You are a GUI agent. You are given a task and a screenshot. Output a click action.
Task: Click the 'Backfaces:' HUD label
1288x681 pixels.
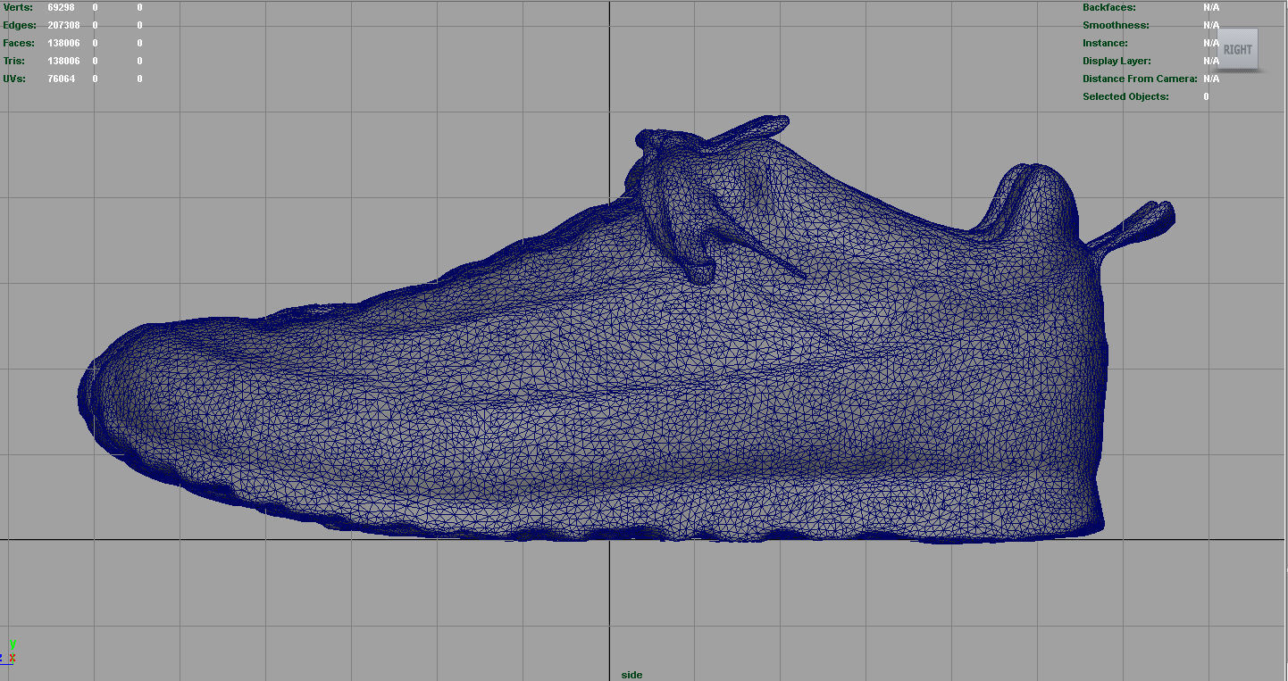pyautogui.click(x=1109, y=7)
